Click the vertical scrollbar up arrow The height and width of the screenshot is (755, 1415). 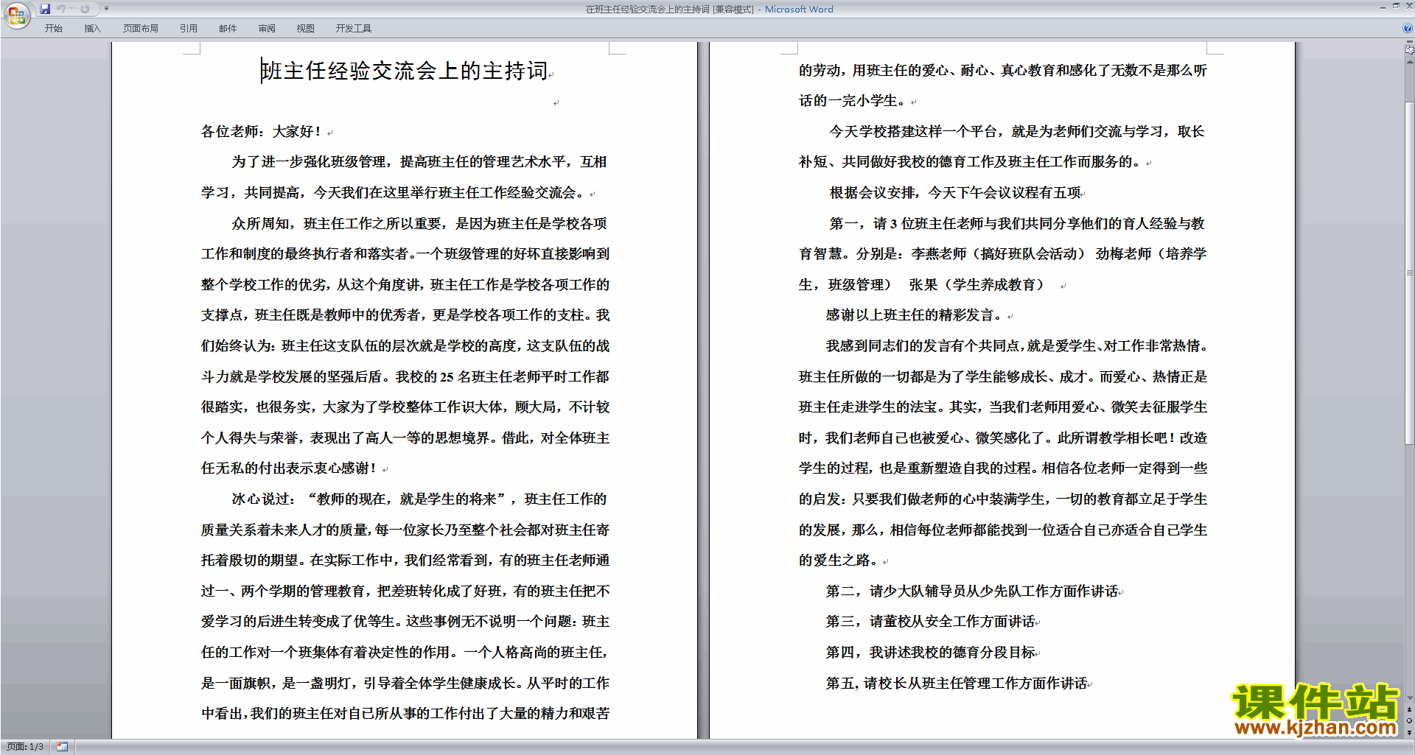[1409, 61]
